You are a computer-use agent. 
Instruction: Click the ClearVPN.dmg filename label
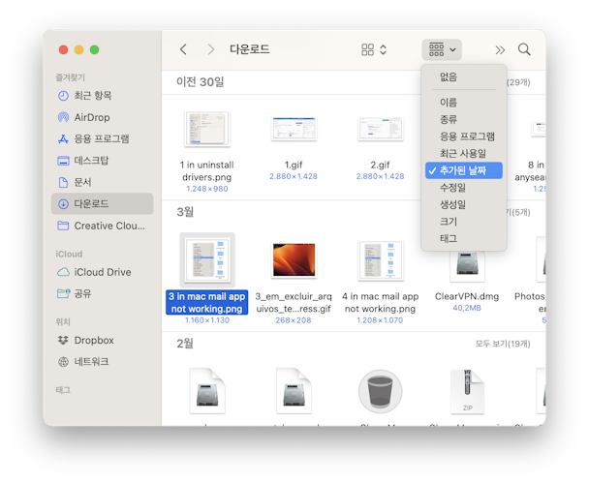pyautogui.click(x=467, y=296)
